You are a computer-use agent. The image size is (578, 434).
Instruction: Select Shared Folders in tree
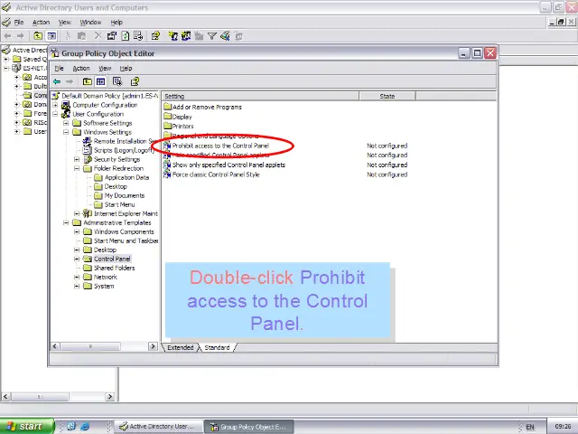(115, 268)
